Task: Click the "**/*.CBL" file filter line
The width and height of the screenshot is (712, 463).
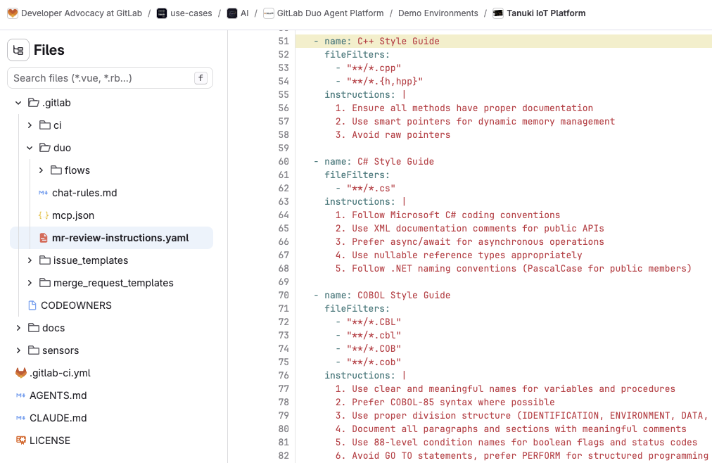Action: tap(368, 322)
